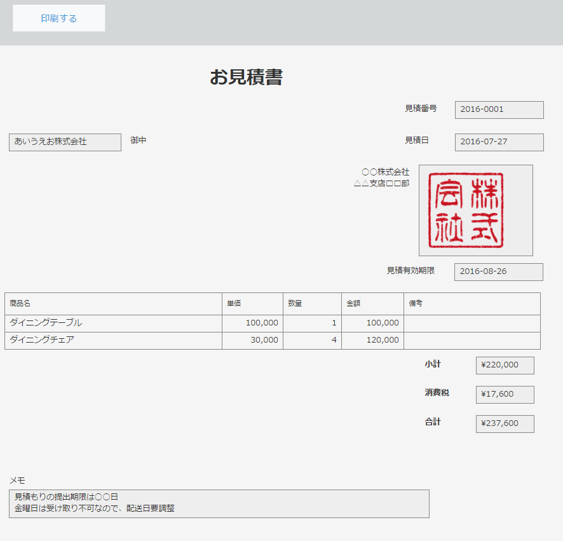Select the unit price cell 30,000
Viewport: 563px width, 541px height.
coord(252,340)
